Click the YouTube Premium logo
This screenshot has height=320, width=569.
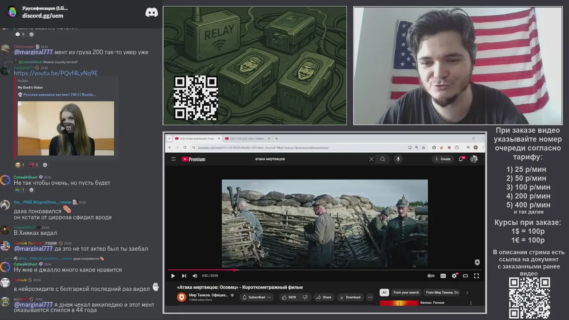193,159
